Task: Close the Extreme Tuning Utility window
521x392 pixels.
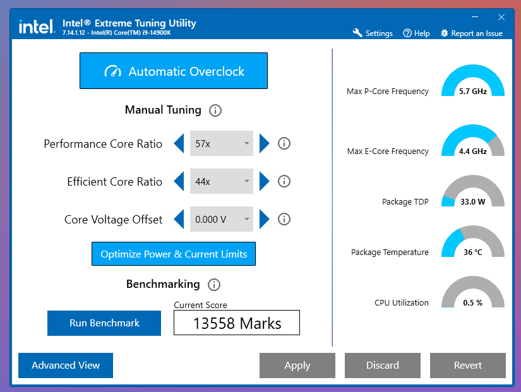Action: point(501,17)
